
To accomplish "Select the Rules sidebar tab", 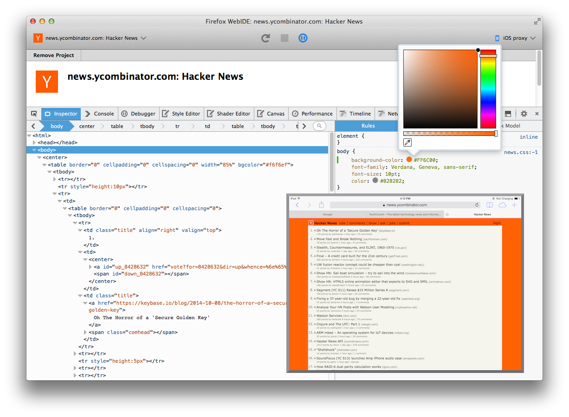I will click(x=368, y=126).
